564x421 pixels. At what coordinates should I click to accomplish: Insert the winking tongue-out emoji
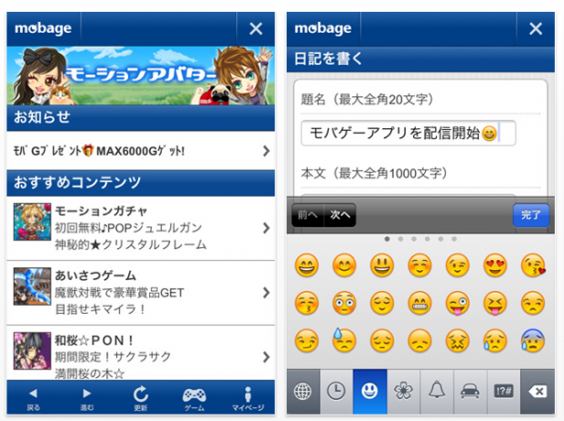(x=457, y=303)
